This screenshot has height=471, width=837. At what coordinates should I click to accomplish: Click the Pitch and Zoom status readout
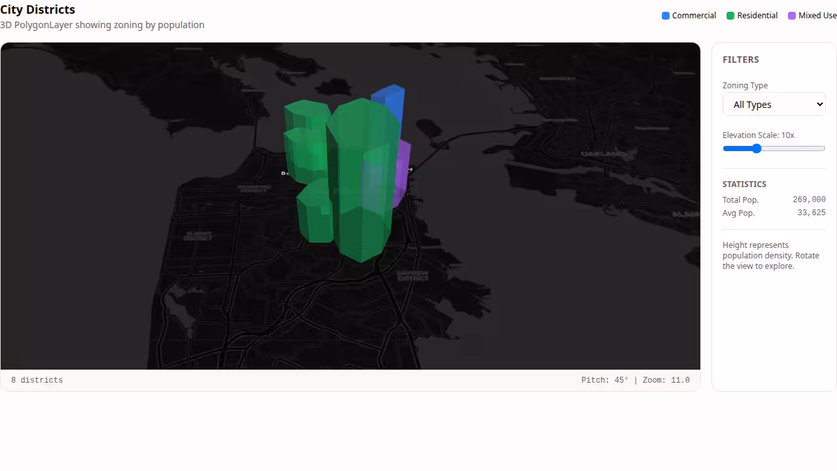(x=636, y=380)
